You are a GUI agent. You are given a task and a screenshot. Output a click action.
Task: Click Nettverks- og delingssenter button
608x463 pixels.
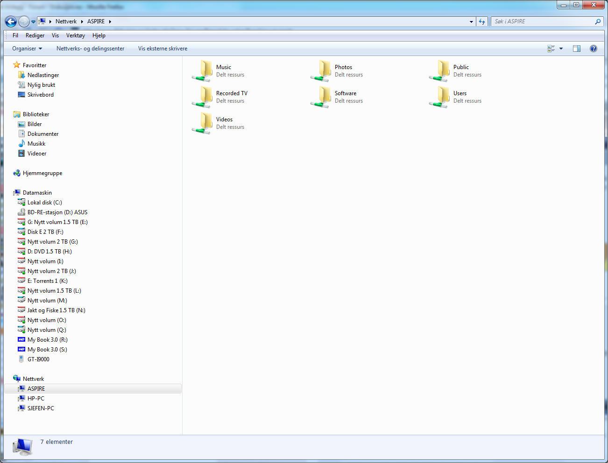pyautogui.click(x=91, y=49)
